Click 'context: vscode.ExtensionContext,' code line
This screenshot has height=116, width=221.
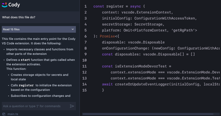pyautogui.click(x=137, y=12)
